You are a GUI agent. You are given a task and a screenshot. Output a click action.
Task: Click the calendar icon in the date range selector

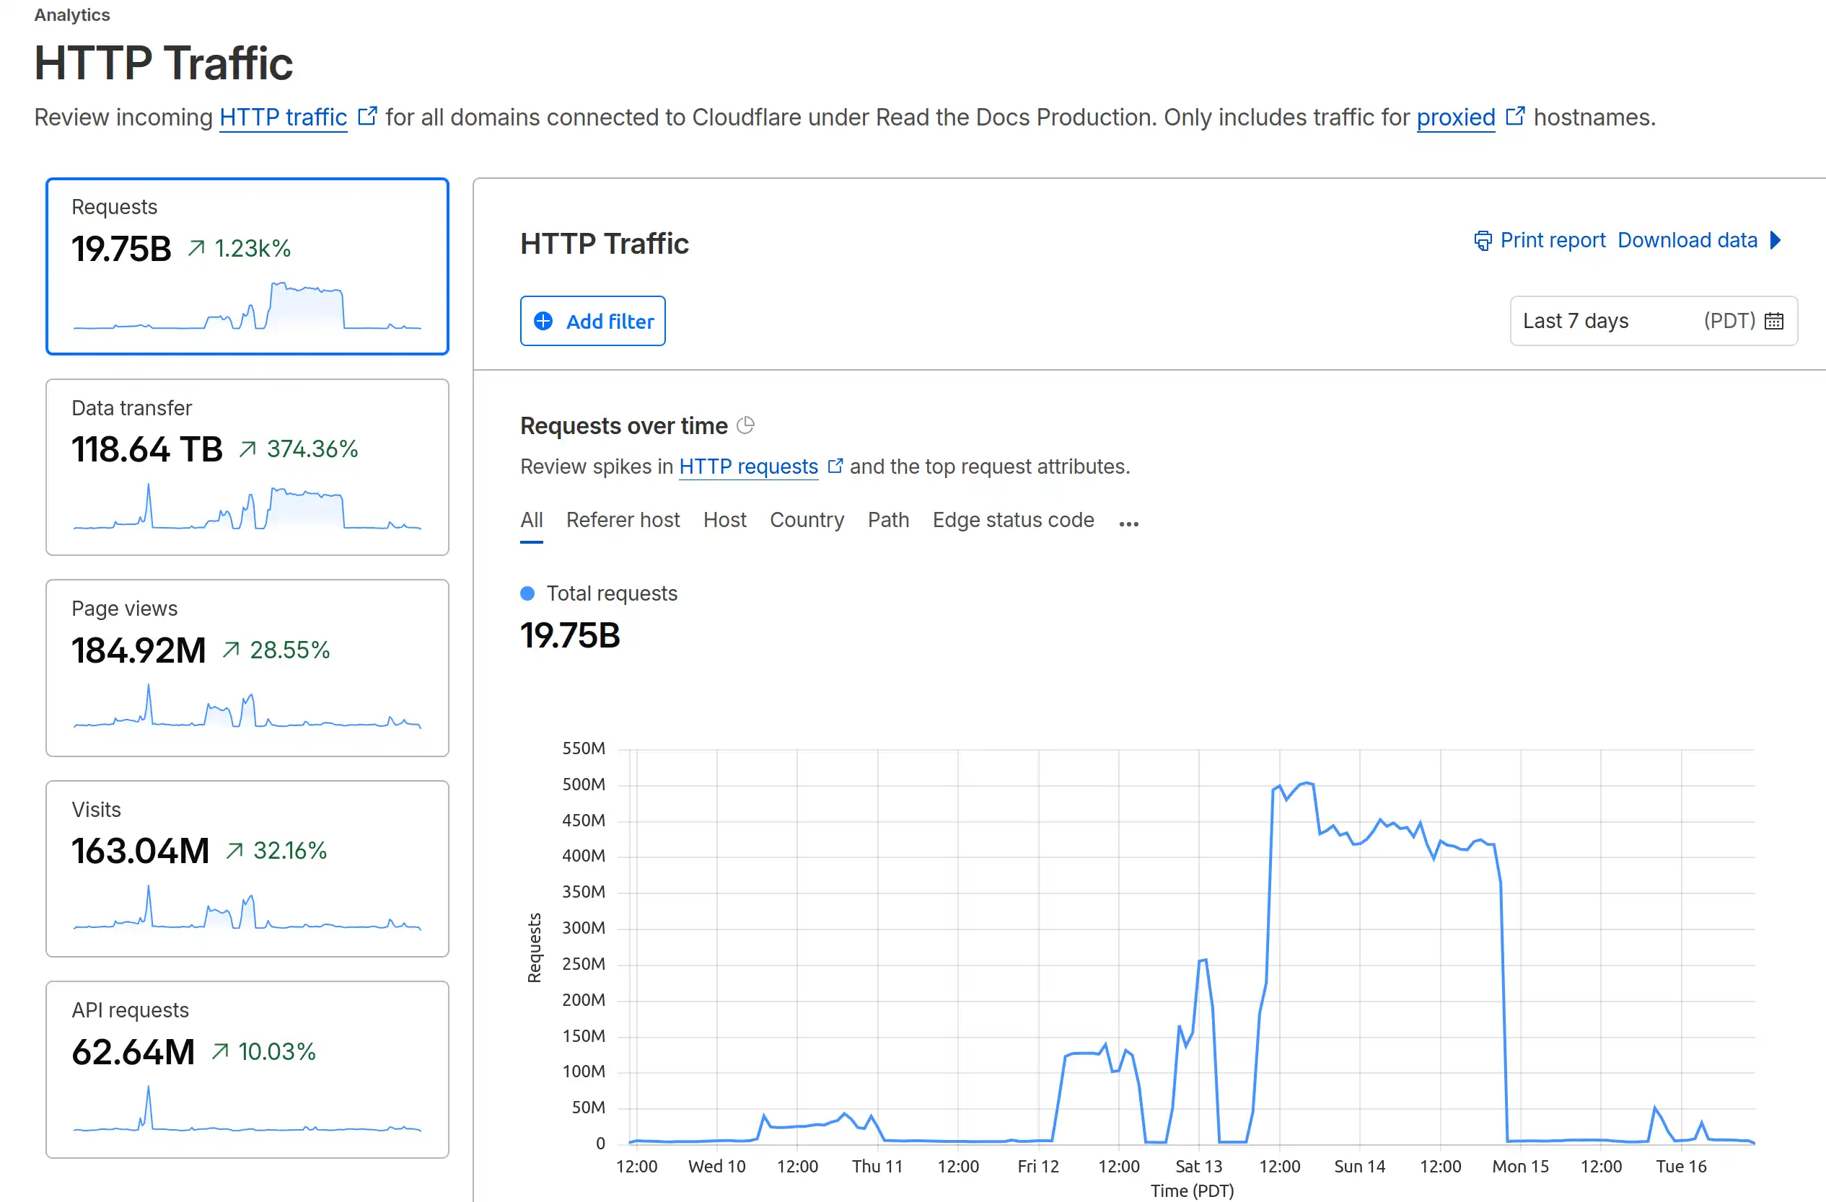1774,320
